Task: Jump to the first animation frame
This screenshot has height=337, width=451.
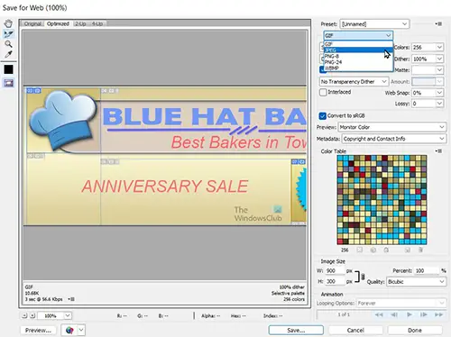Action: (379, 314)
